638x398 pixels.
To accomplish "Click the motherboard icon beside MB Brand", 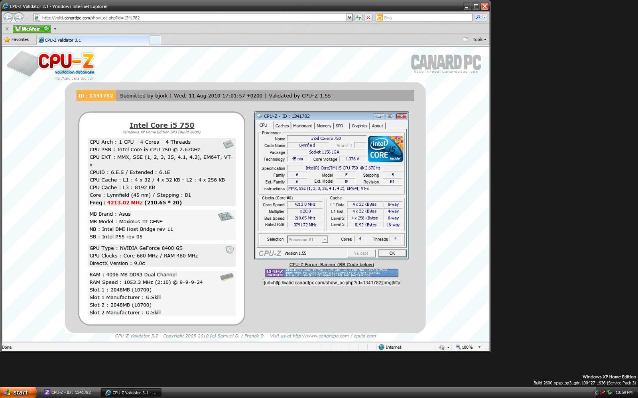I will pos(225,216).
